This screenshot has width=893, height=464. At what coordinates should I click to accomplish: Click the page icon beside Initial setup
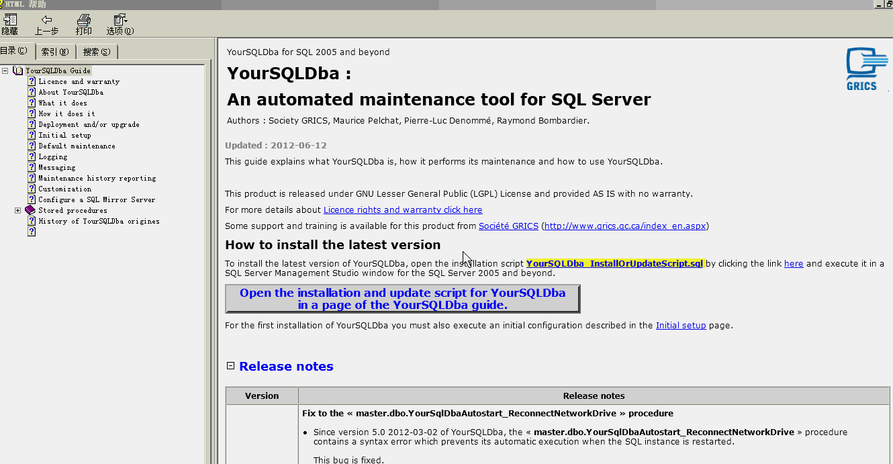coord(32,135)
